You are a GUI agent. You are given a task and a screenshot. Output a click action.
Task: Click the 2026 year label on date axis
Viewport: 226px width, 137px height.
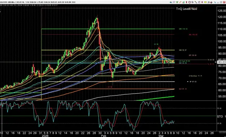[45, 136]
